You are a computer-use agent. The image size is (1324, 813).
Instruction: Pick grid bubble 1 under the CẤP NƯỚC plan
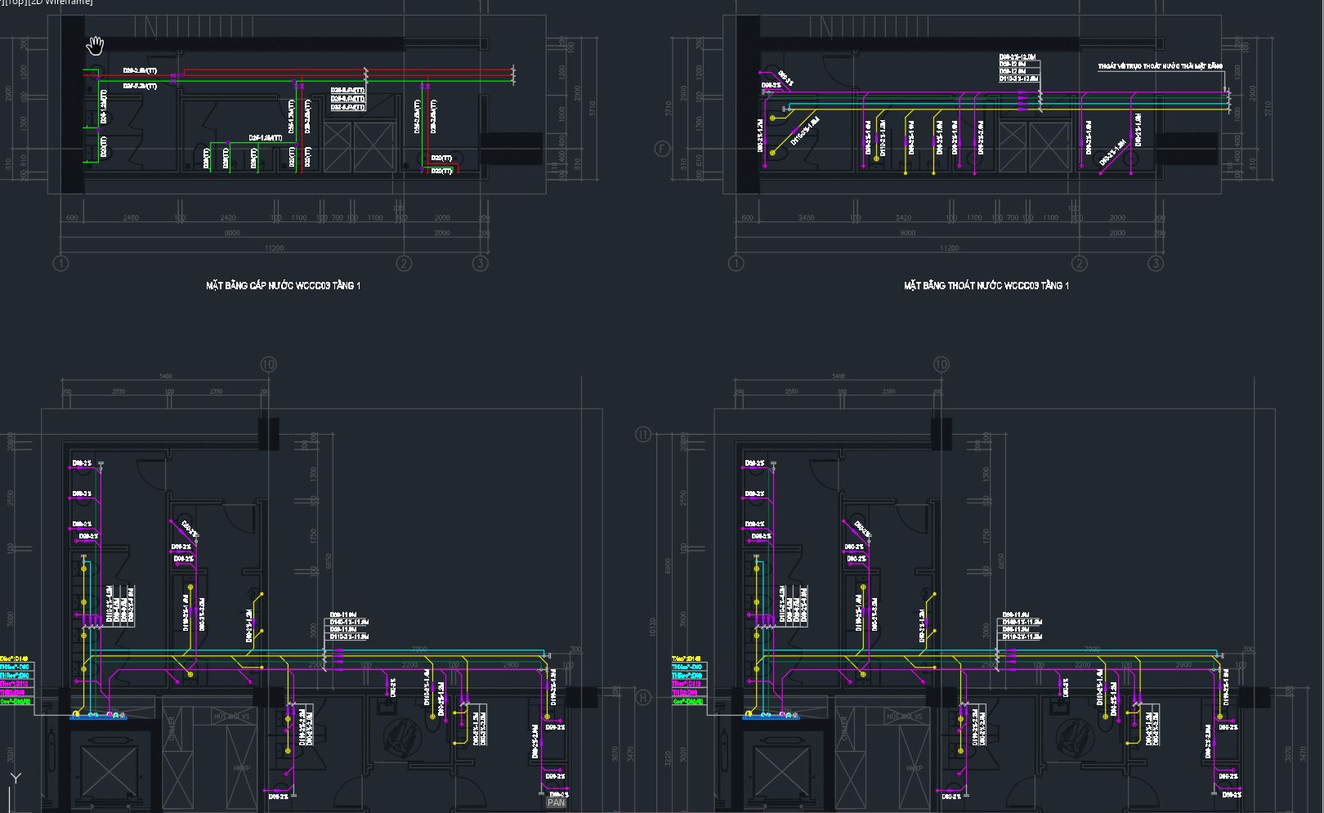pyautogui.click(x=60, y=263)
